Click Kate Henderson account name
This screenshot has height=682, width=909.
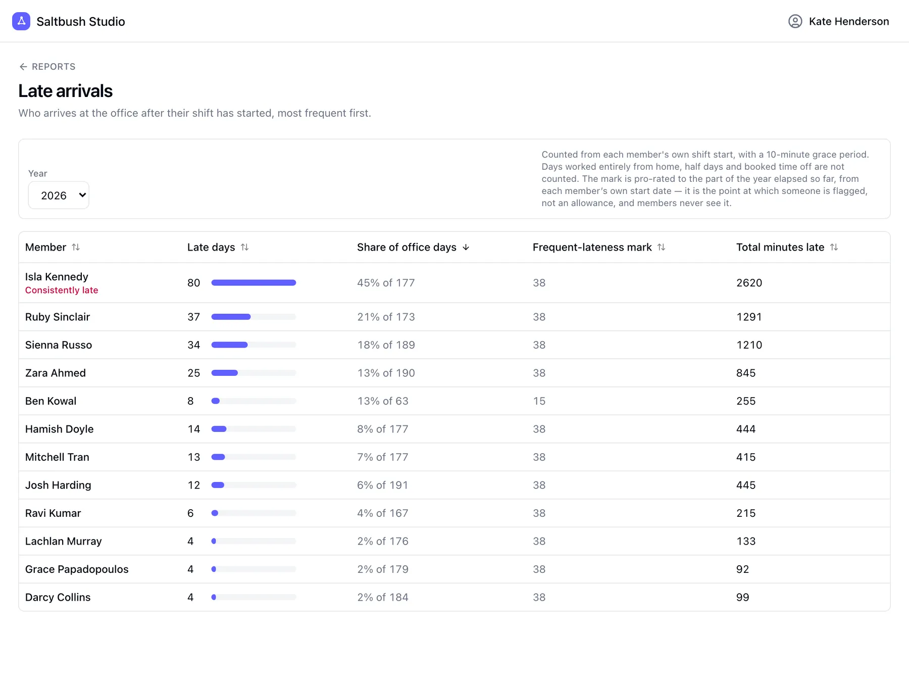pos(849,21)
